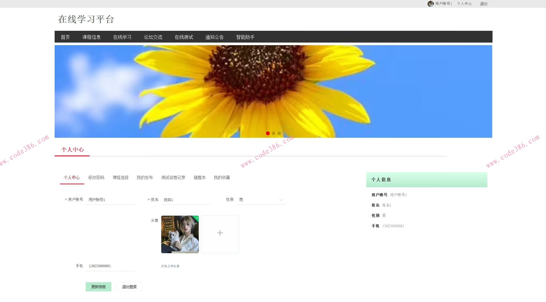
Task: Switch to the 修改密码 tab
Action: pos(96,178)
